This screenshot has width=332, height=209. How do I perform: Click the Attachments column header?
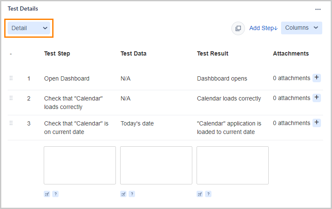coord(291,54)
